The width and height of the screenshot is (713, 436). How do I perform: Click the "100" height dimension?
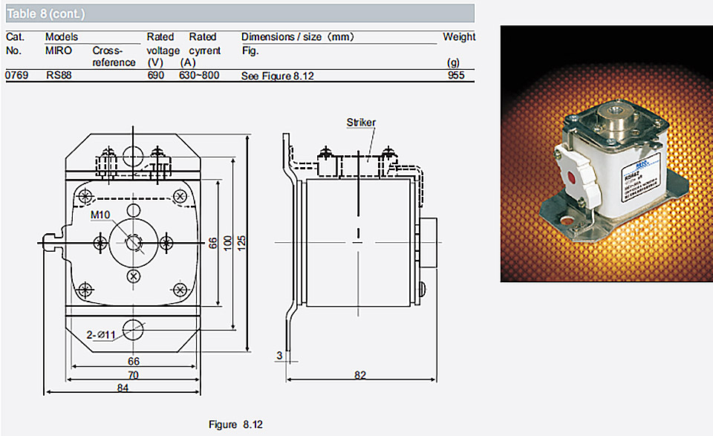(x=227, y=242)
